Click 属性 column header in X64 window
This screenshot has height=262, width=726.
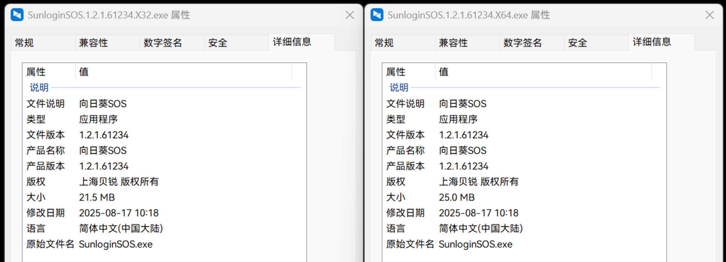[409, 72]
